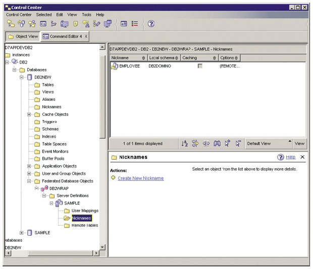The height and width of the screenshot is (269, 313).
Task: Close the Nicknames details pane
Action: coord(302,157)
